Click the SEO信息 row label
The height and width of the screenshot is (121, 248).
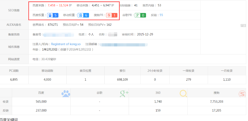click(x=14, y=10)
